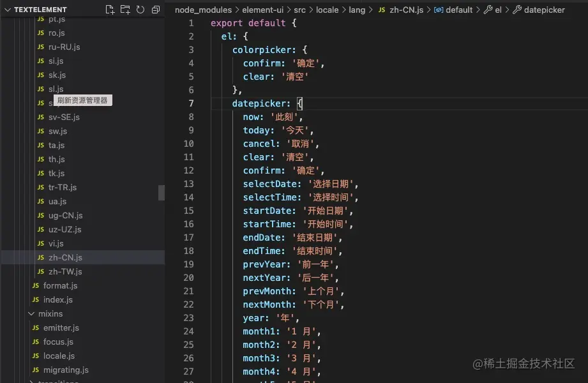The height and width of the screenshot is (383, 588).
Task: Select tr-TR.js file
Action: pos(63,187)
